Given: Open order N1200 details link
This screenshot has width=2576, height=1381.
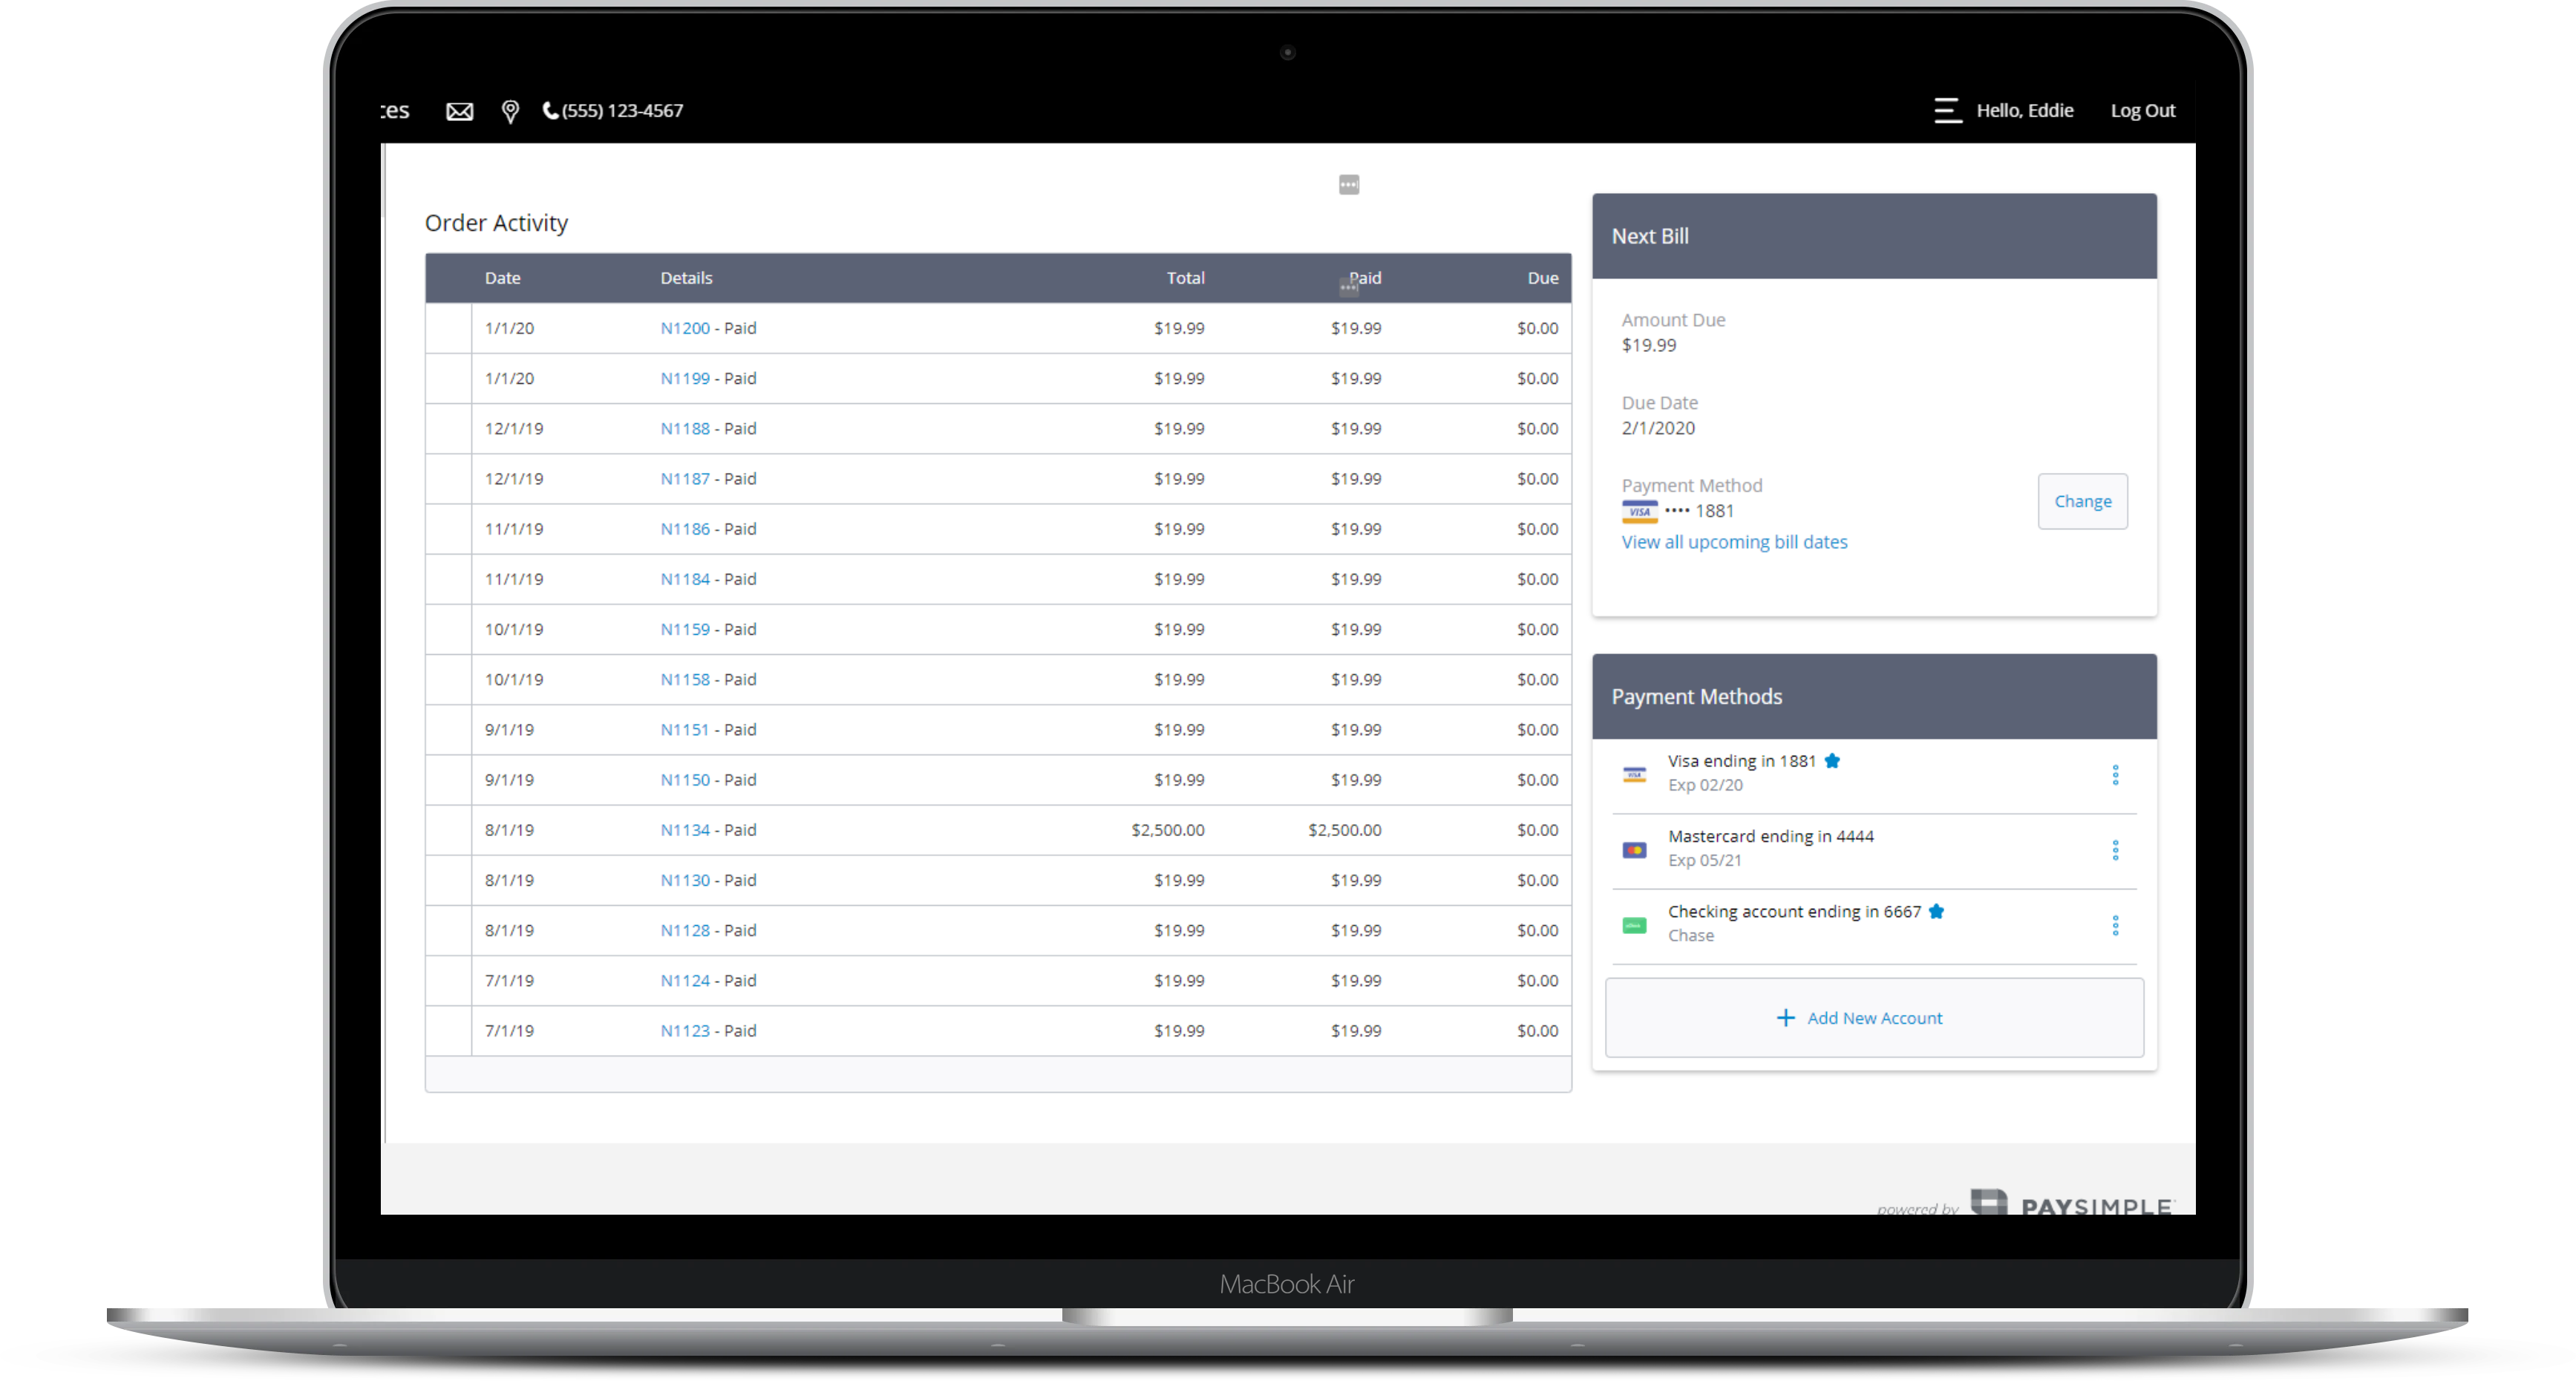Looking at the screenshot, I should (685, 328).
